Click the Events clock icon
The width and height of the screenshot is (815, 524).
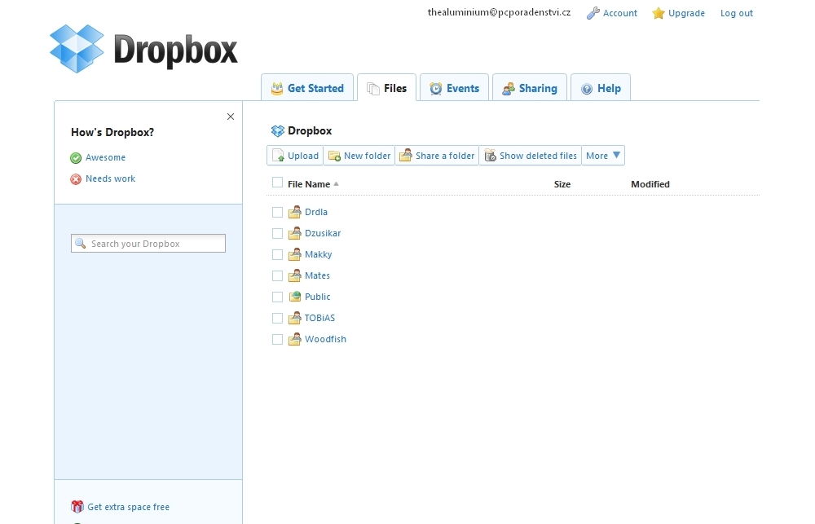[x=435, y=88]
